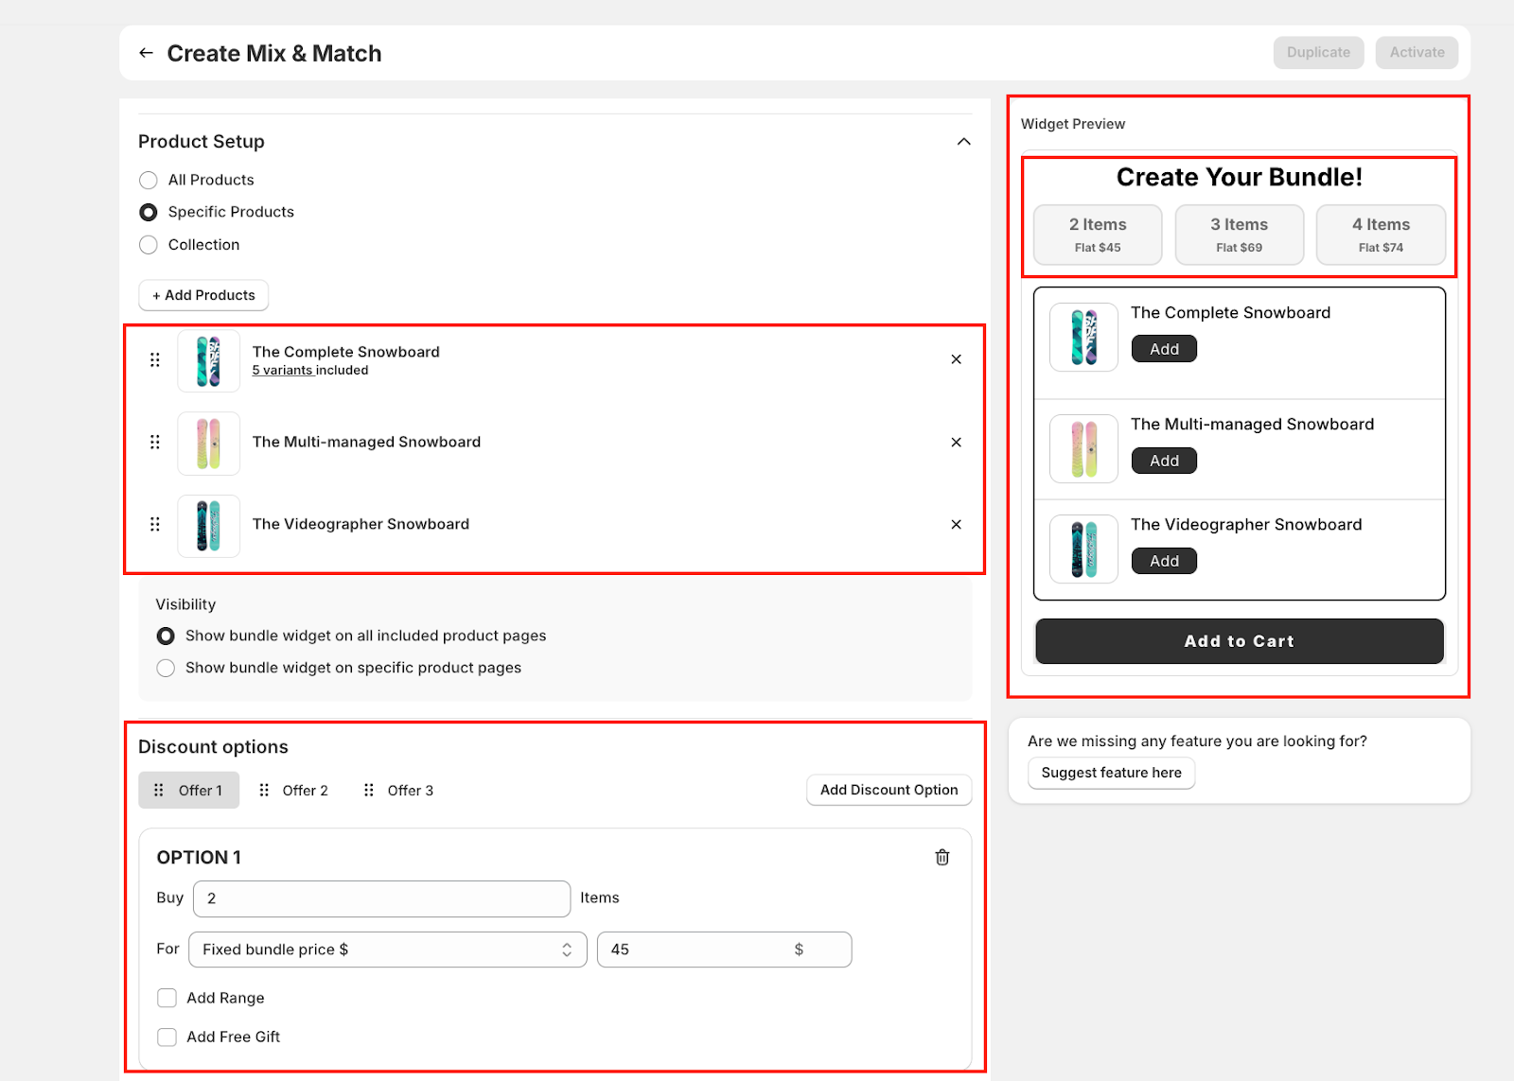Delete Option 1 using the trash icon
Screen dimensions: 1514x1081
pos(942,858)
